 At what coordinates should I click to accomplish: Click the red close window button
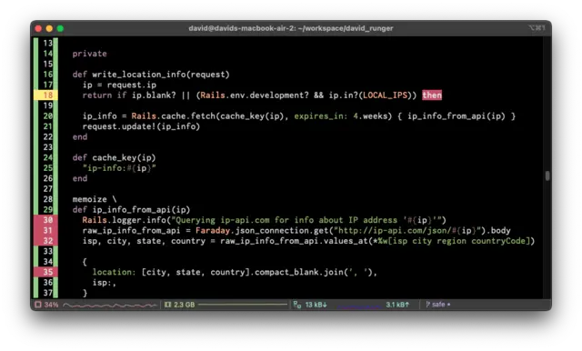pos(38,28)
